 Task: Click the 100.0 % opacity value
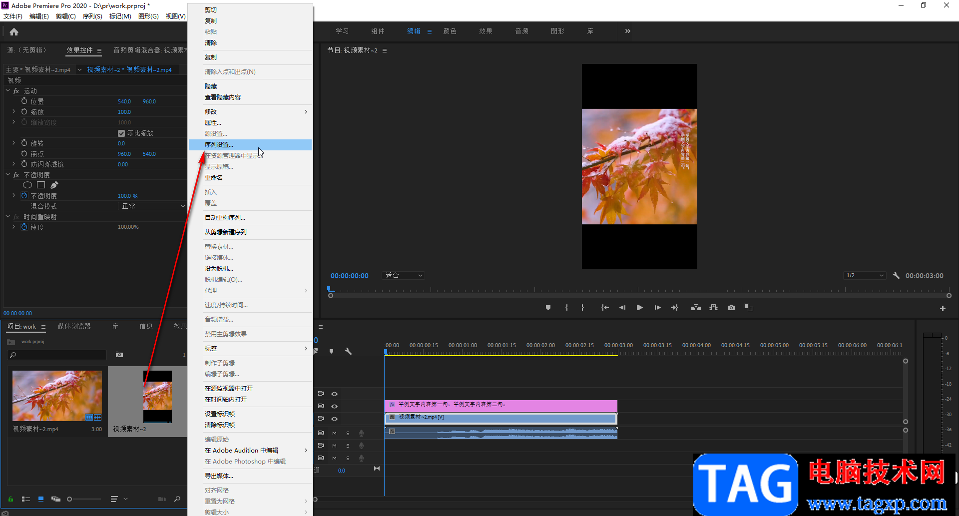pyautogui.click(x=127, y=196)
